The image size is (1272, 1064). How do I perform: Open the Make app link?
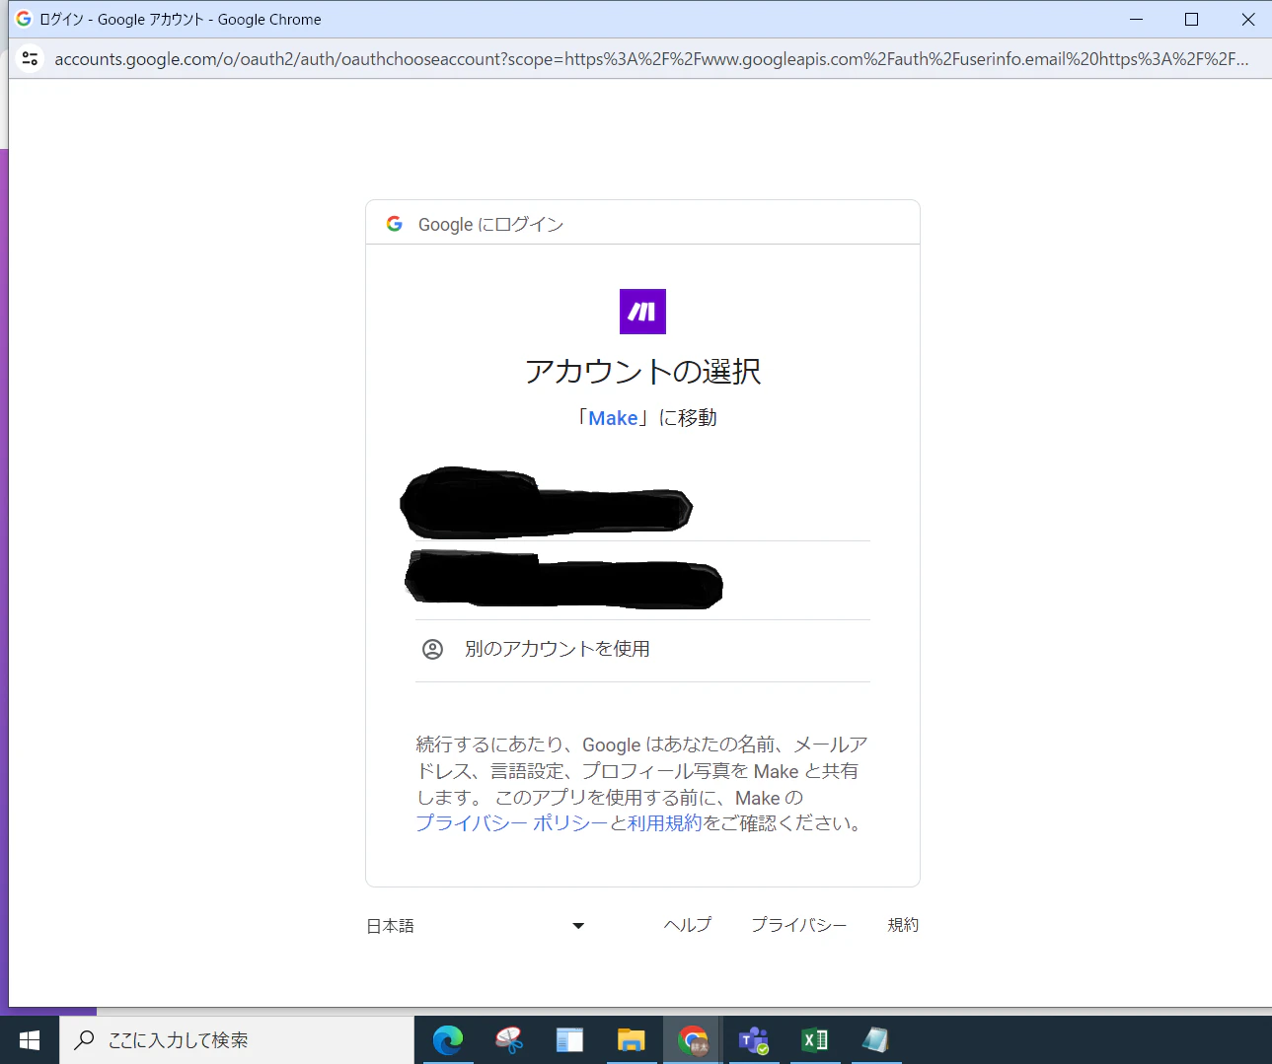tap(613, 418)
